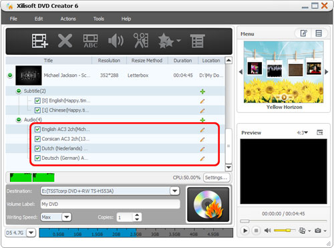Remove selected item using the X toolbar icon
Viewport: 334px width, 248px height.
65,41
